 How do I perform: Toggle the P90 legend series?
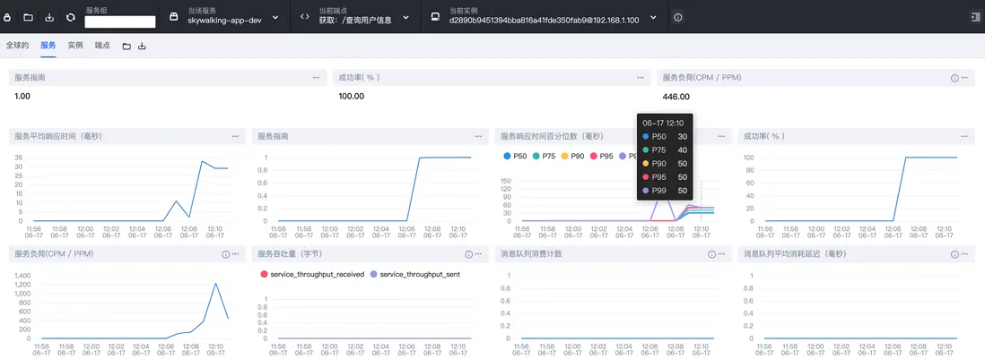(x=572, y=156)
